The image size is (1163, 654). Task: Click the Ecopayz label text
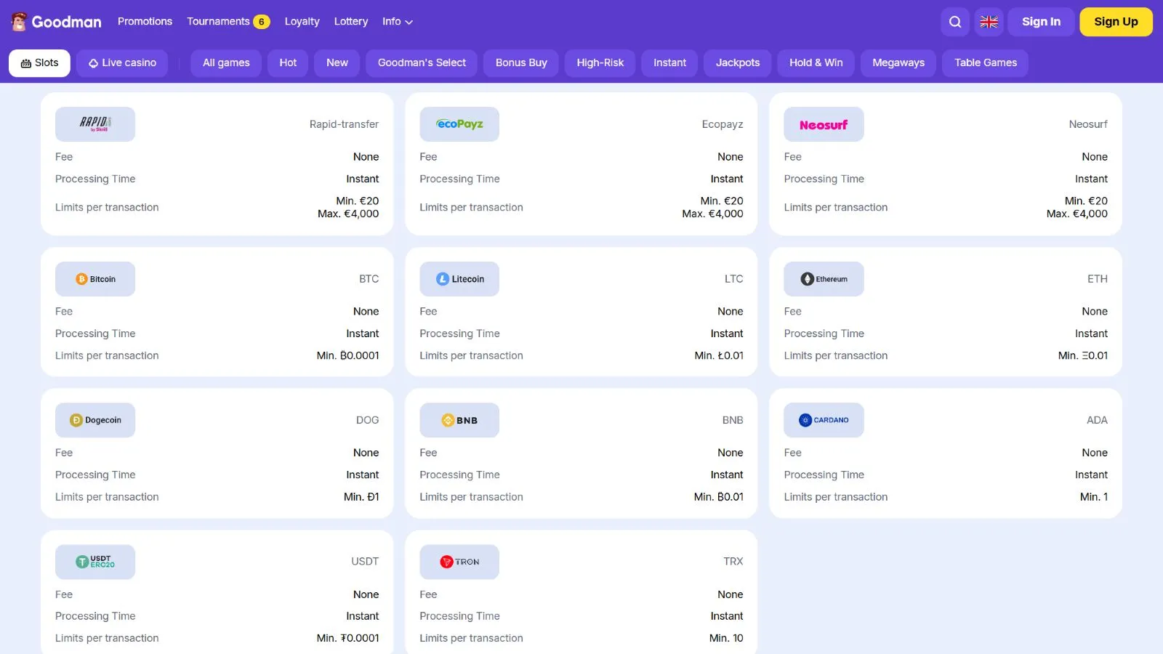(x=723, y=124)
